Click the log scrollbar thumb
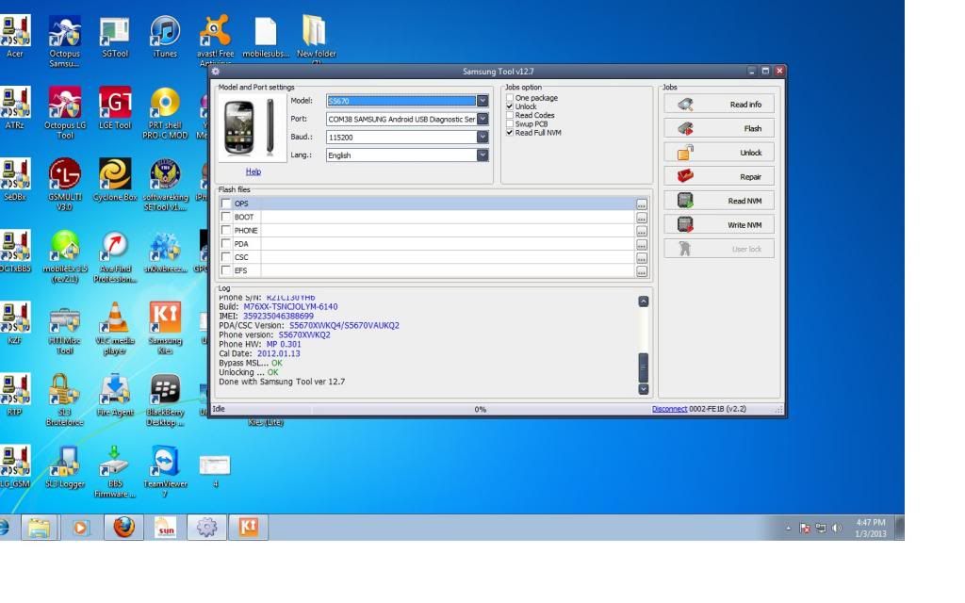The height and width of the screenshot is (603, 965). 643,367
